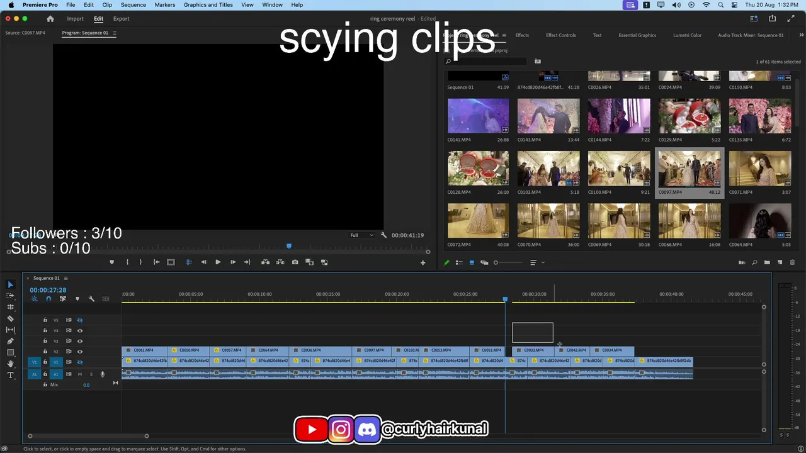Image resolution: width=806 pixels, height=453 pixels.
Task: Click Mark Out button in Program monitor
Action: click(140, 262)
